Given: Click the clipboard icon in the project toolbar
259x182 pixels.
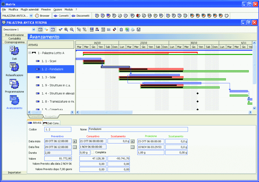Looking at the screenshot, I should click(121, 29).
